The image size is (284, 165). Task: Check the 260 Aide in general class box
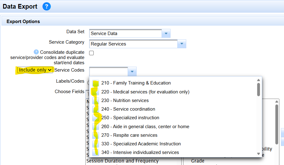point(96,127)
